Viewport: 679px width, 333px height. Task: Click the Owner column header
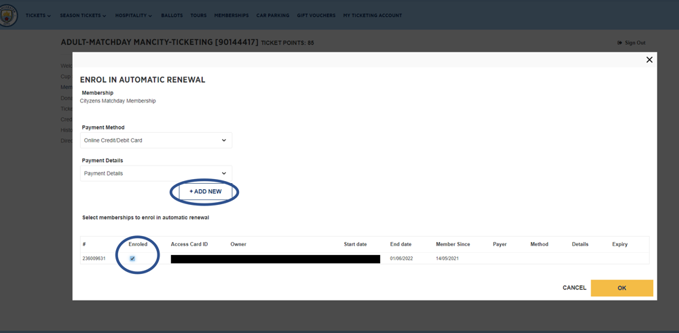click(238, 244)
